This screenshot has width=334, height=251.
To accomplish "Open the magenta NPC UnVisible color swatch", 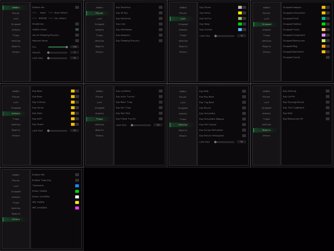I will click(x=77, y=208).
